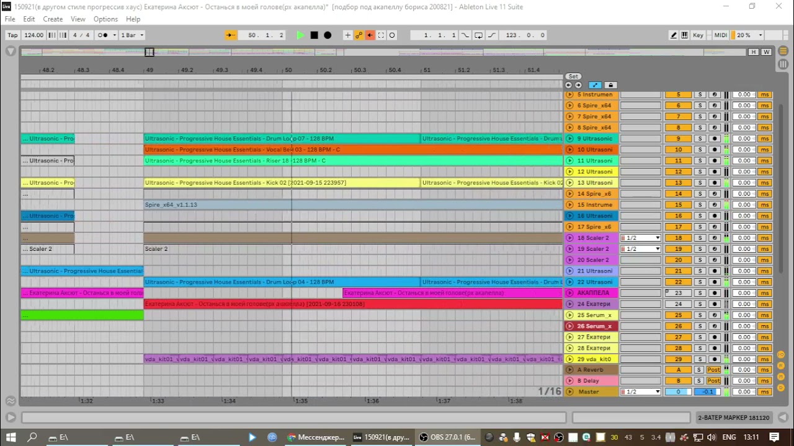794x446 pixels.
Task: Switch to OBS 27.0.1 taskbar window
Action: 448,437
